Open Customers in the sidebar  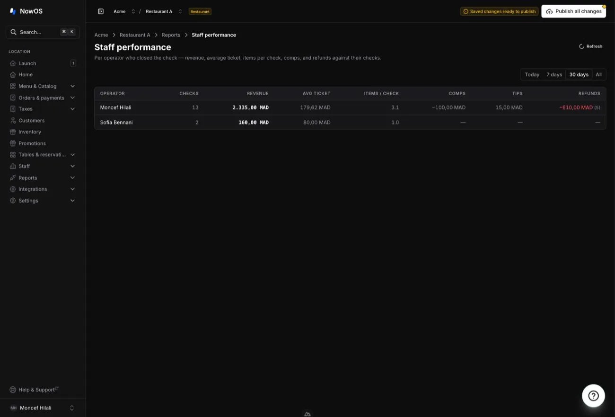click(x=43, y=121)
